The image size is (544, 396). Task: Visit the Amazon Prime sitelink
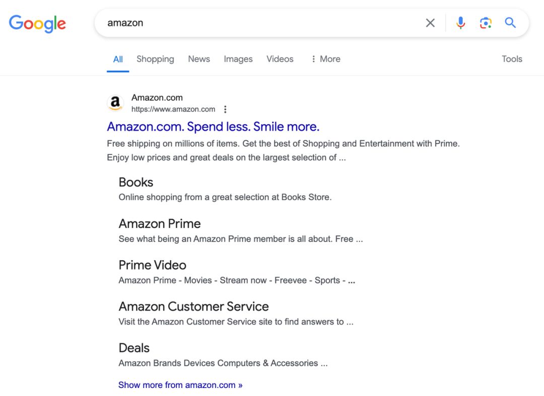[x=160, y=224]
